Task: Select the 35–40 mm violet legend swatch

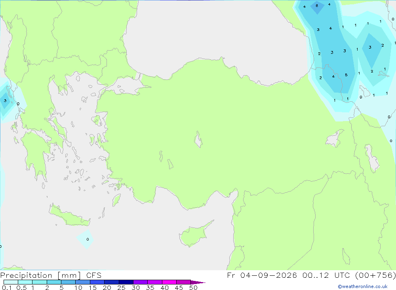Action: [x=155, y=282]
